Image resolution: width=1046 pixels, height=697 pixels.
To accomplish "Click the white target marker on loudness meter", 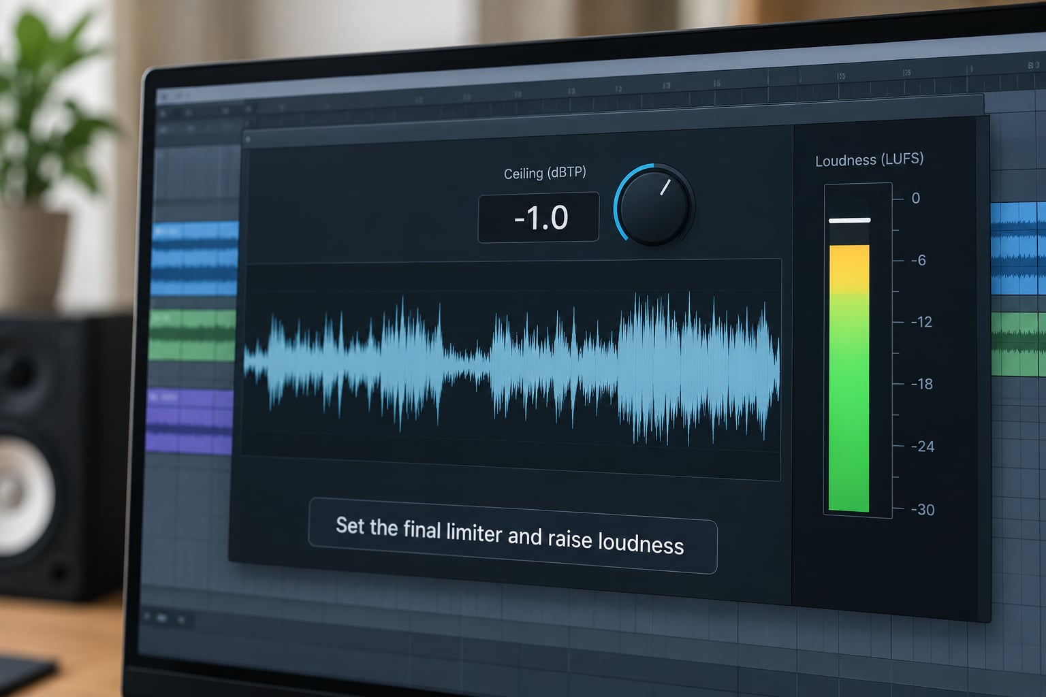I will (x=849, y=220).
